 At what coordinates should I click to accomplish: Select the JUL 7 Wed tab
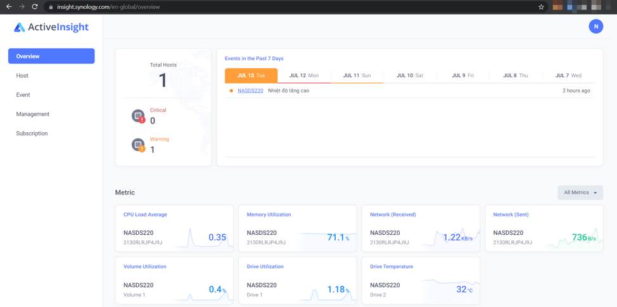(x=568, y=75)
